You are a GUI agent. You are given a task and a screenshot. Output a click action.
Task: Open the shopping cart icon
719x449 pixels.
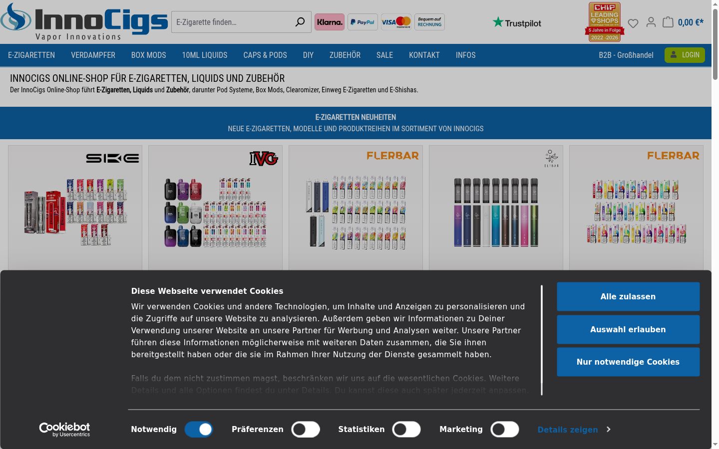(x=668, y=22)
